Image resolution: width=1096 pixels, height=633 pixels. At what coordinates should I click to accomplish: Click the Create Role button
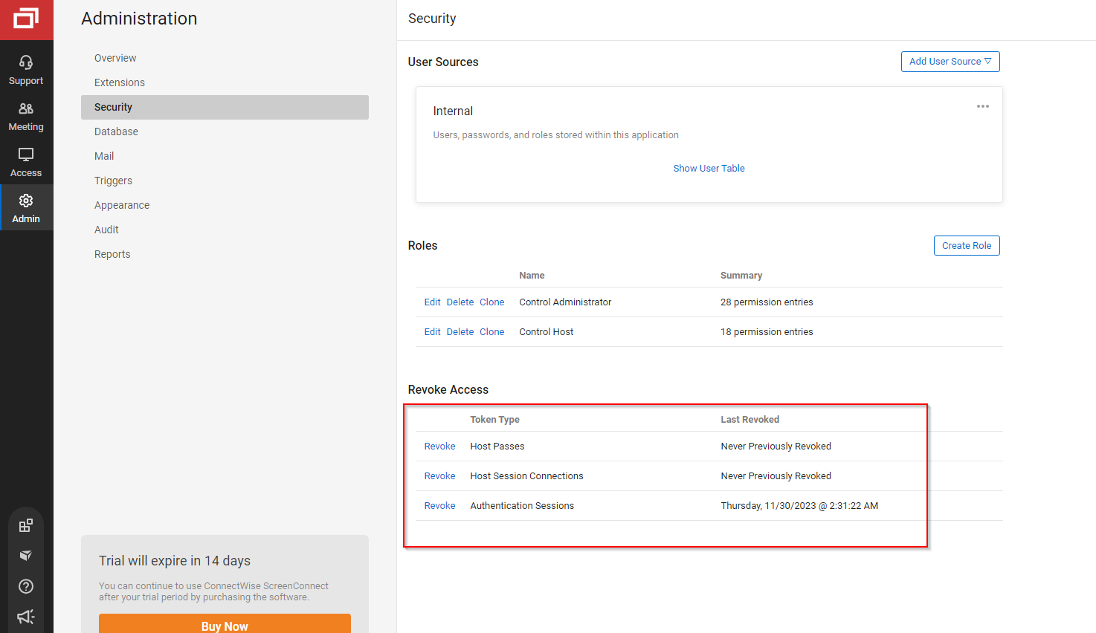pos(966,246)
